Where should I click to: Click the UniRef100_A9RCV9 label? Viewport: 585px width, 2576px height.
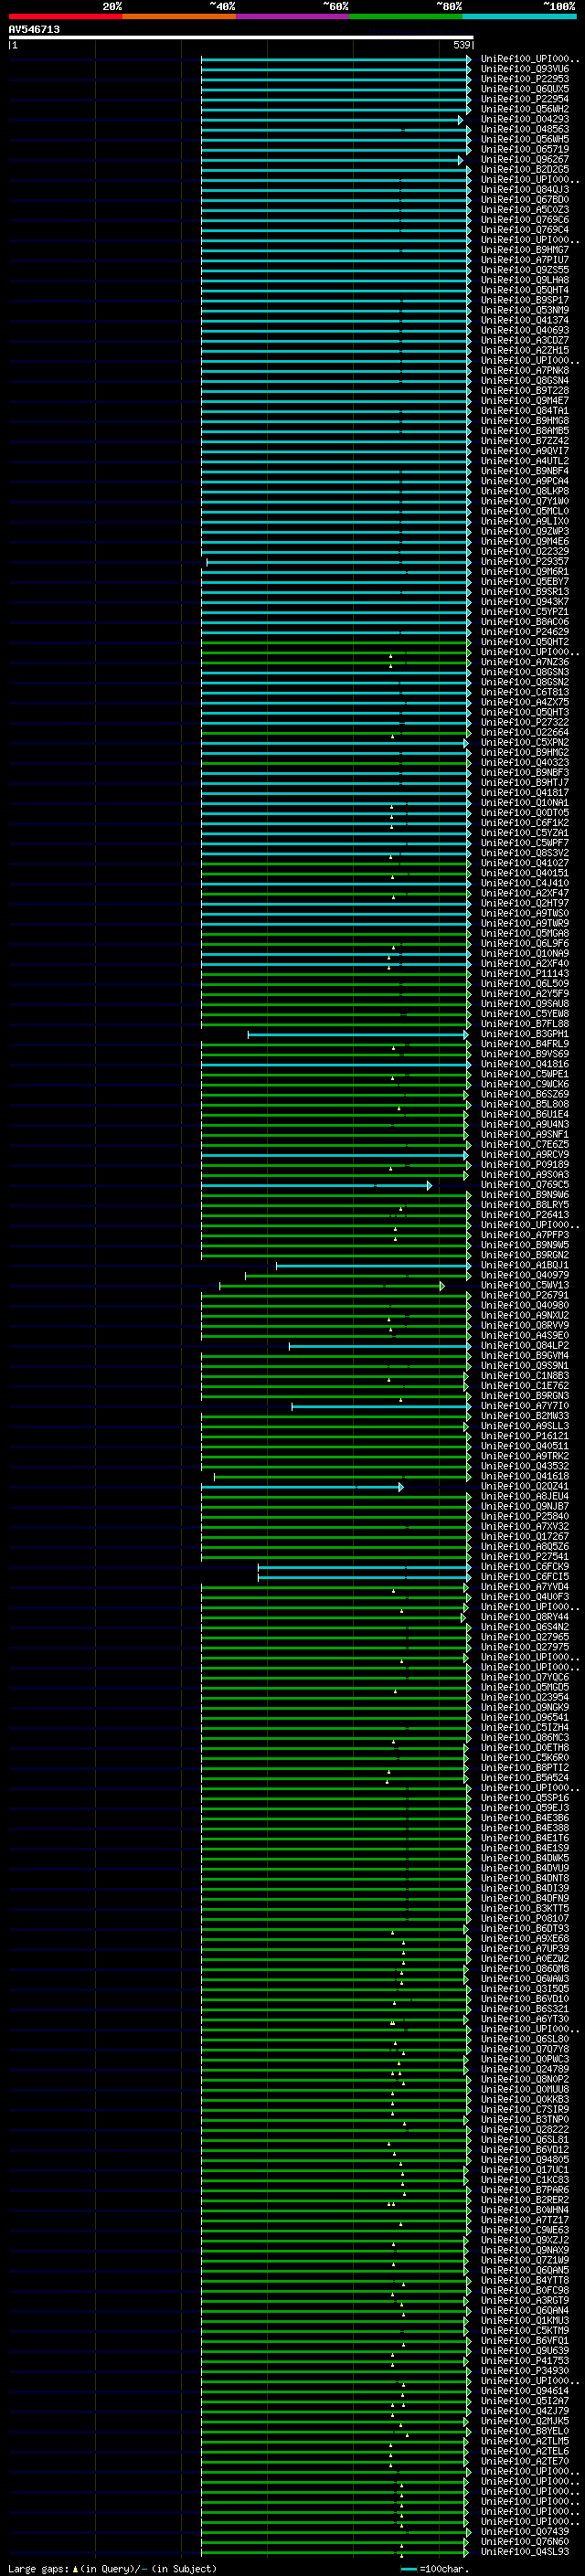[525, 1154]
